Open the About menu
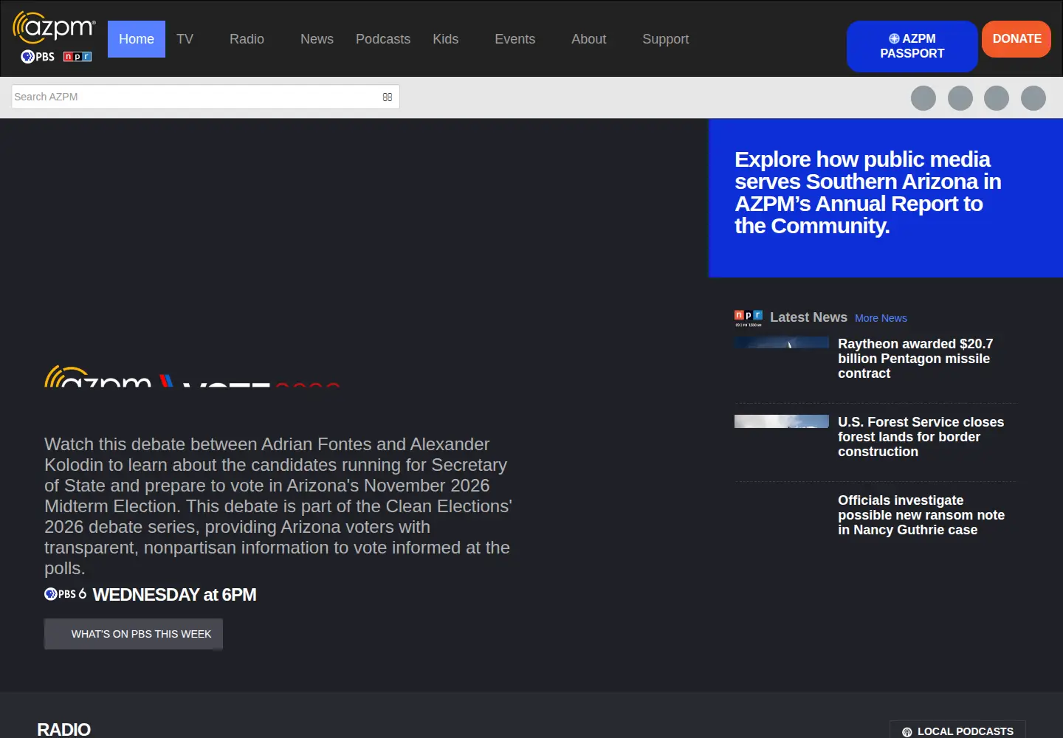Viewport: 1063px width, 738px height. coord(589,39)
